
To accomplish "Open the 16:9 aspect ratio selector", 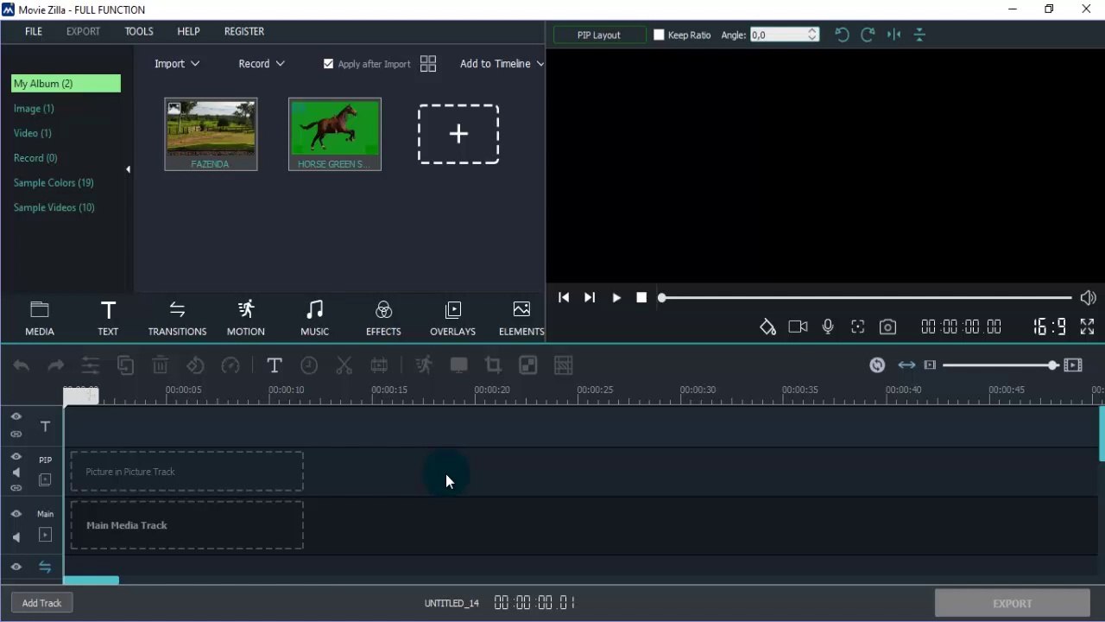I will (x=1050, y=327).
